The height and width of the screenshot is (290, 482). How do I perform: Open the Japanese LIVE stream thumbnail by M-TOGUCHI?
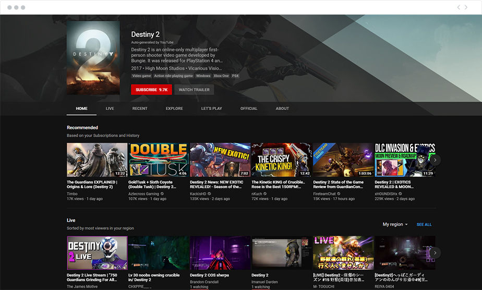pyautogui.click(x=343, y=253)
